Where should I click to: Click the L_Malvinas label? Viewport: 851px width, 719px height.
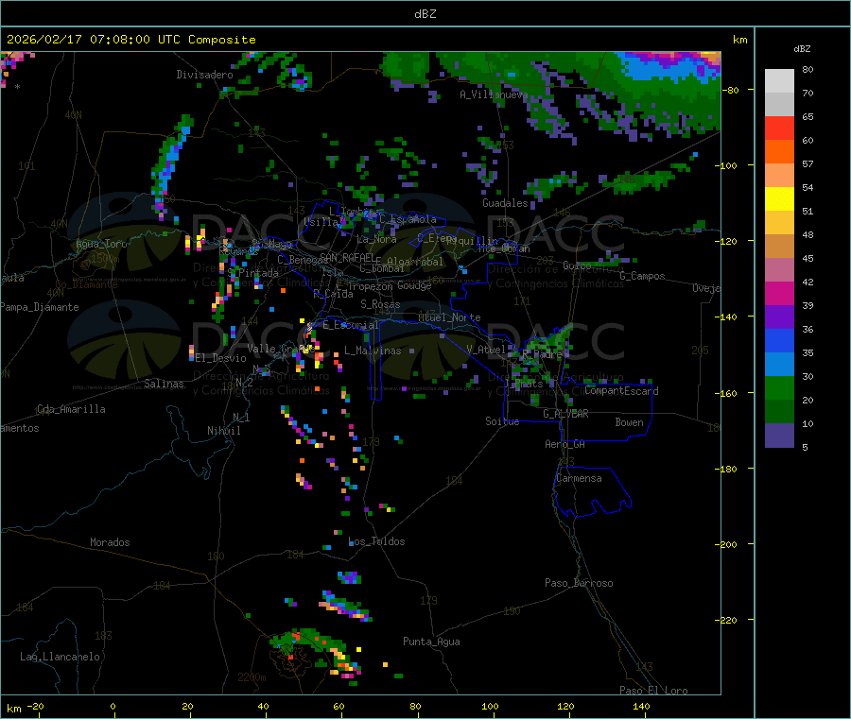pos(373,351)
